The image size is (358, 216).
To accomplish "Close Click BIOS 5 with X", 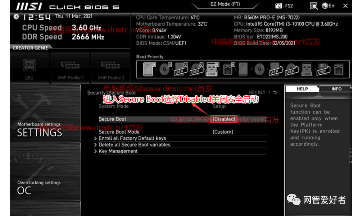I will pyautogui.click(x=345, y=6).
